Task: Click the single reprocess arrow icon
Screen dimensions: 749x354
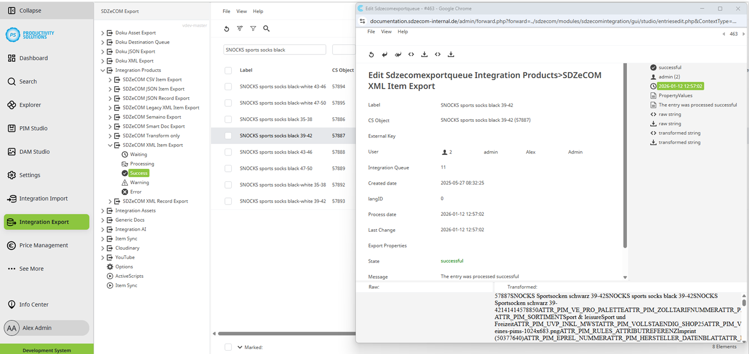Action: pos(384,54)
